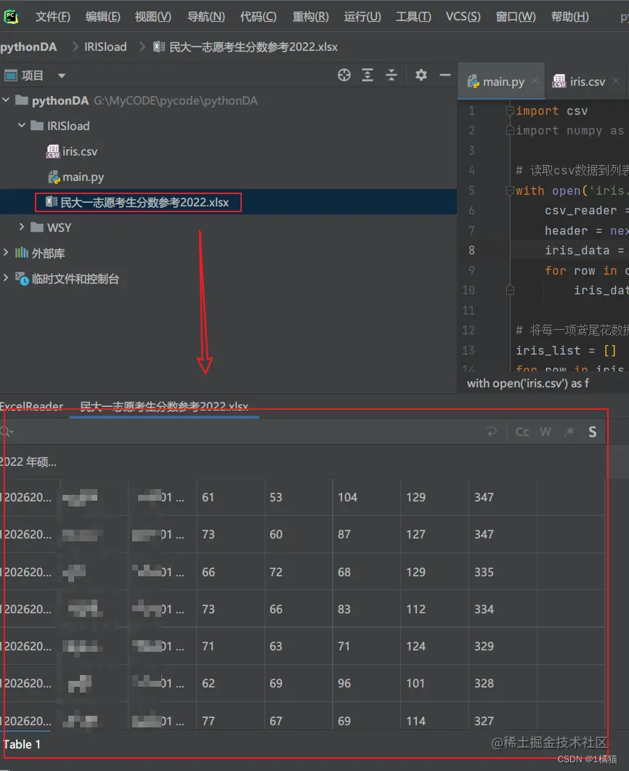Close the iris.csv tab
629x771 pixels.
[x=616, y=81]
